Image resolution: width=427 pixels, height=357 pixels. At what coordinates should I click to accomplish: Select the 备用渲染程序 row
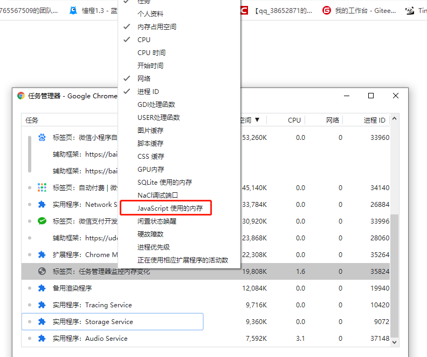[205, 288]
